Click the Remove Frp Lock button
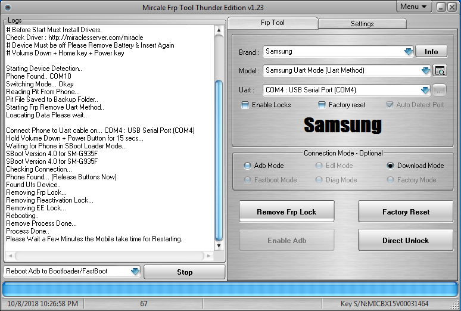This screenshot has width=461, height=311. click(286, 212)
